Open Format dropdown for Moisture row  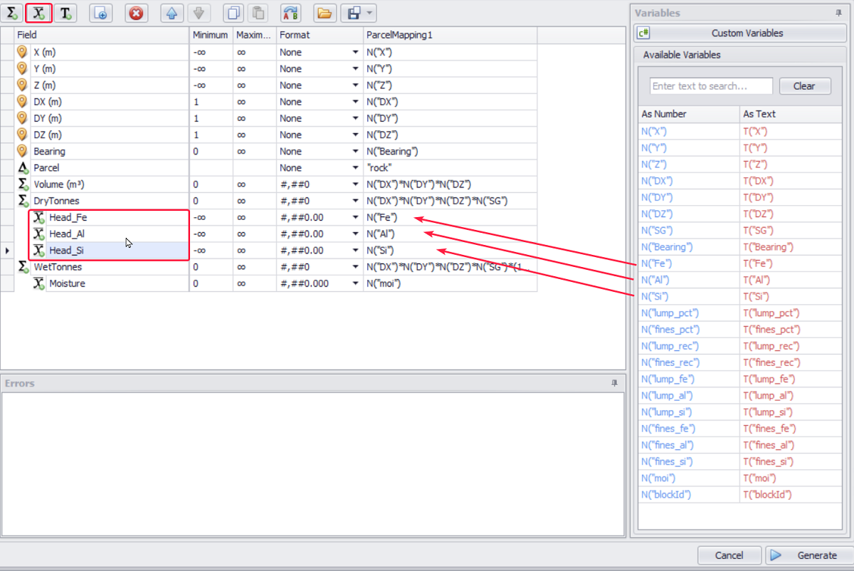(355, 283)
